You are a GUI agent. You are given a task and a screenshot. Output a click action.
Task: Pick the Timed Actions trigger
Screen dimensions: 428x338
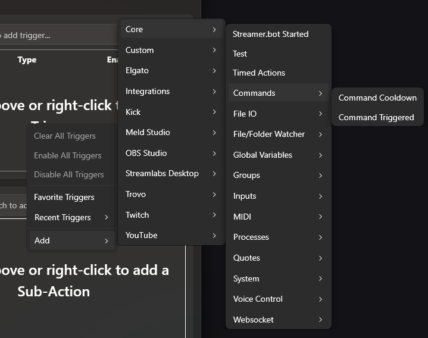point(259,73)
